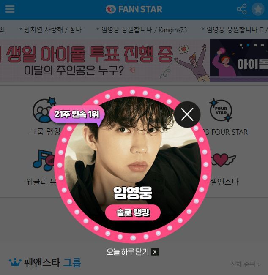This screenshot has height=275, width=268.
Task: Check 오늘 하루 닫기 X box
Action: pyautogui.click(x=155, y=252)
